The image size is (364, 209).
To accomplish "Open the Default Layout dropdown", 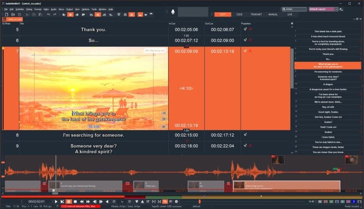I will 323,9.
